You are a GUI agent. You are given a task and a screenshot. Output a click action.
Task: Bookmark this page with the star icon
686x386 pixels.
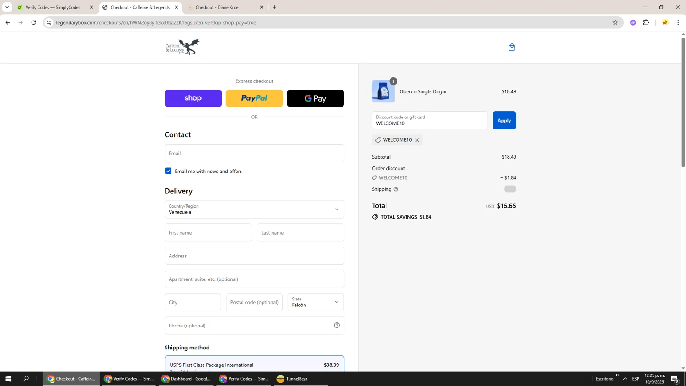[615, 22]
